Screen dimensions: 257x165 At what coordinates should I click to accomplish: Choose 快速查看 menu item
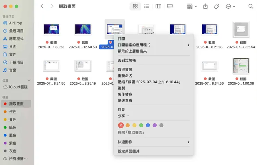[154, 100]
